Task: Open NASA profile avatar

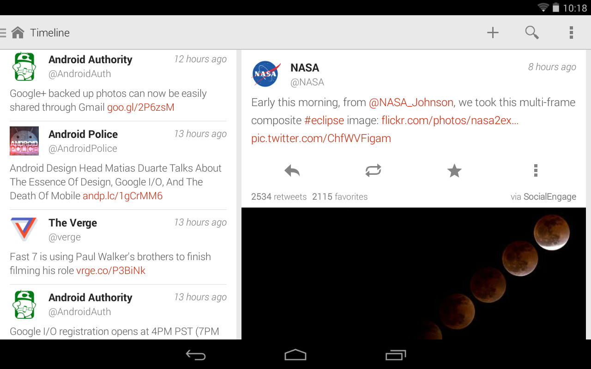Action: click(265, 74)
